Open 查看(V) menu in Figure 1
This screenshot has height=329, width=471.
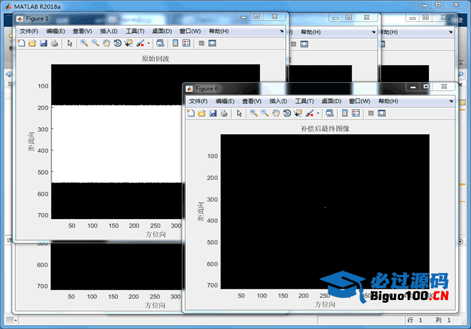82,31
